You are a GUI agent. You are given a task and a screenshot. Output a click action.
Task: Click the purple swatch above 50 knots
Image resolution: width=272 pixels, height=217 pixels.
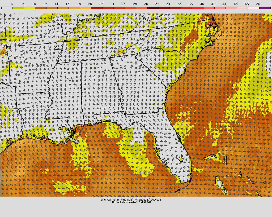265,8
